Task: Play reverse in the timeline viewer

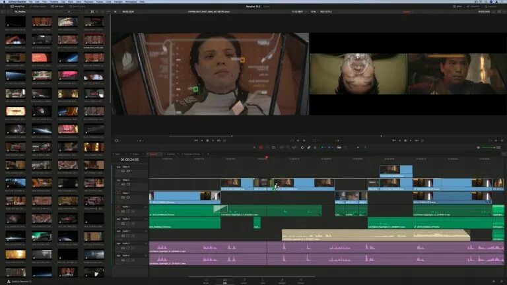Action: click(x=399, y=141)
